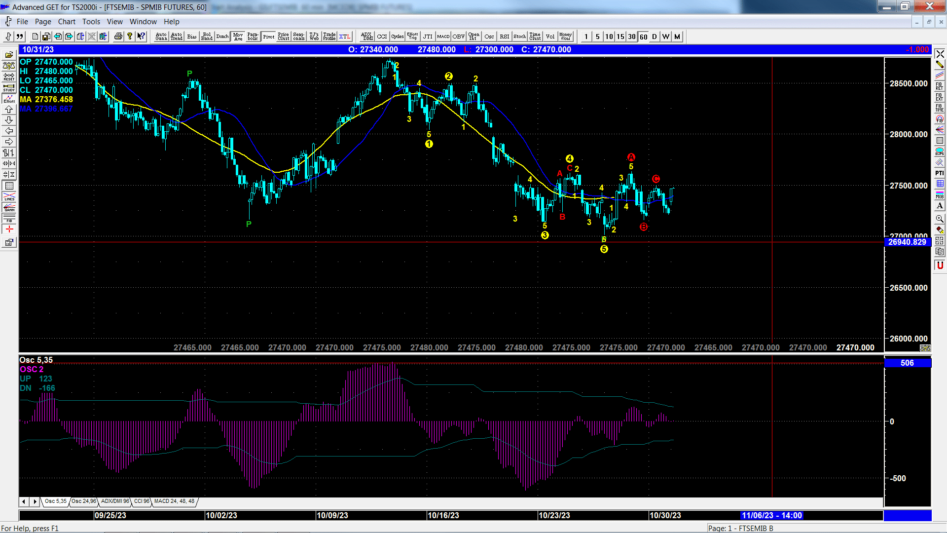This screenshot has height=533, width=947.
Task: Select the FIB TIME tool in right toolbar
Action: (940, 108)
